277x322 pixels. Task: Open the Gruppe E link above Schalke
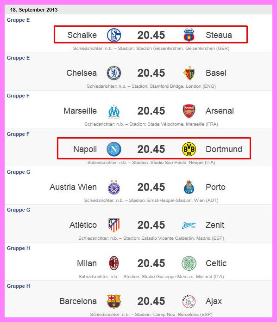click(x=18, y=20)
